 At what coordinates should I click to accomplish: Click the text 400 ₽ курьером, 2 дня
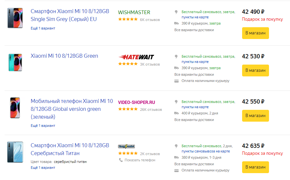[x=200, y=113]
